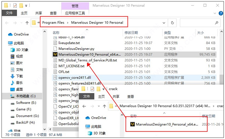
Task: Select BackUP (H:) drive
Action: coord(23,122)
